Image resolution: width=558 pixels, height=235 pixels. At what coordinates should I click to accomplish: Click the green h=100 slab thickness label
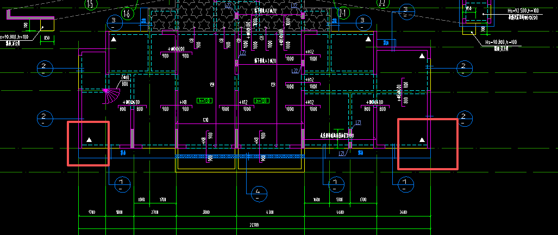click(x=261, y=101)
